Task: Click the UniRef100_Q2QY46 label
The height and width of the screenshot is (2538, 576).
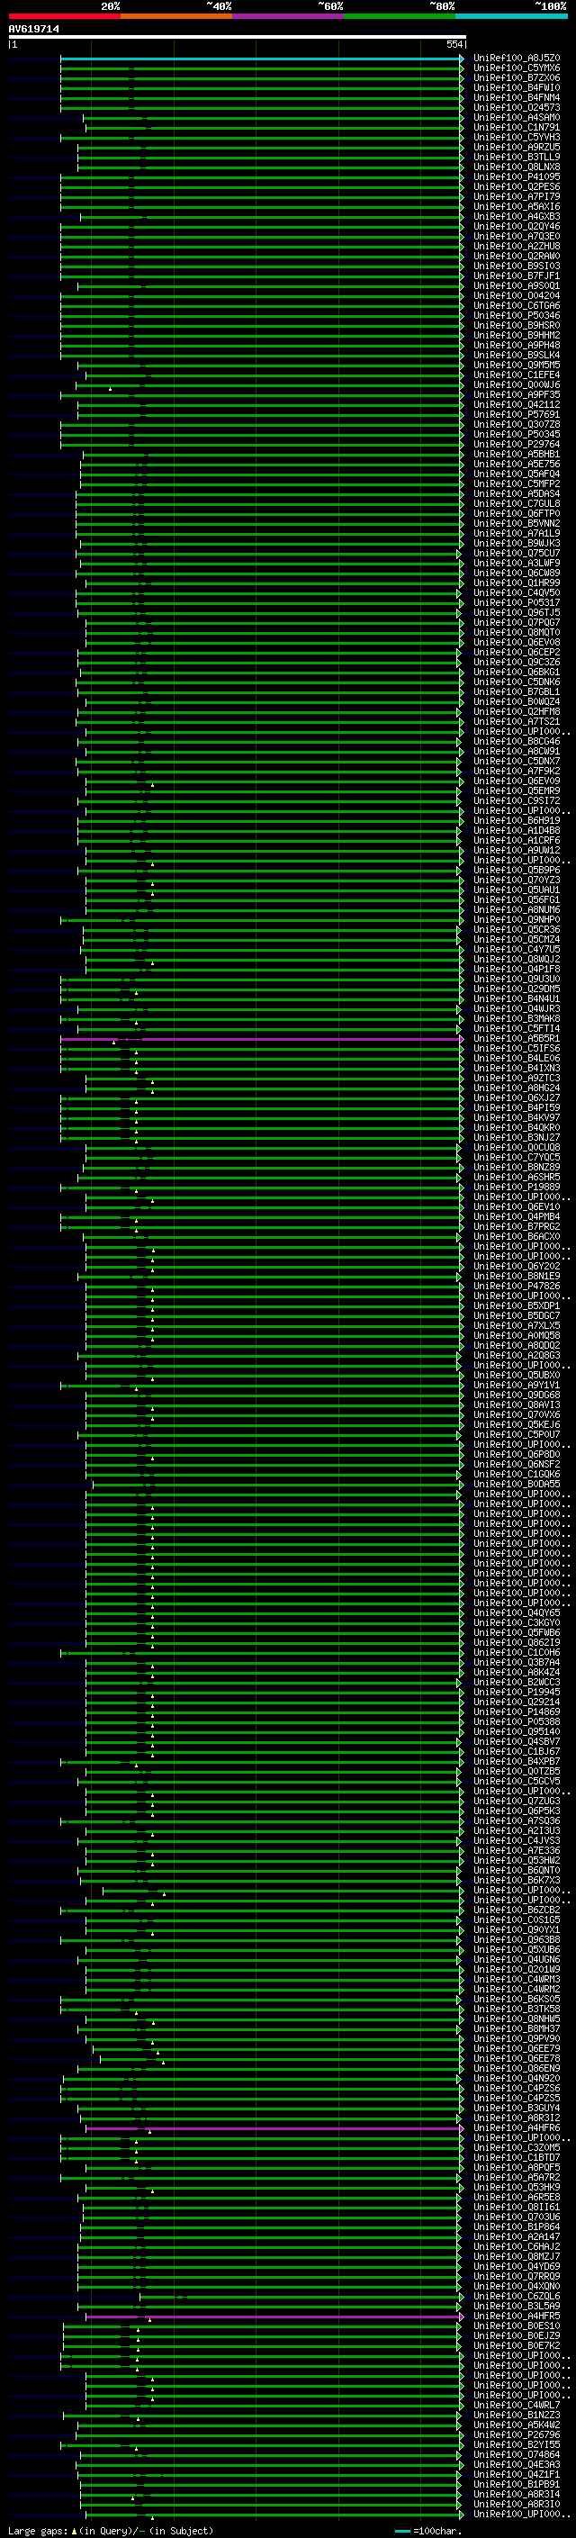Action: [517, 227]
